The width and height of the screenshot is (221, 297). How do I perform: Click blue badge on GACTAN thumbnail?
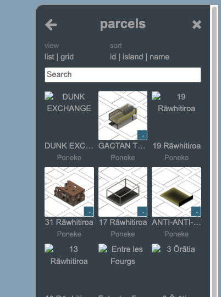tap(142, 135)
